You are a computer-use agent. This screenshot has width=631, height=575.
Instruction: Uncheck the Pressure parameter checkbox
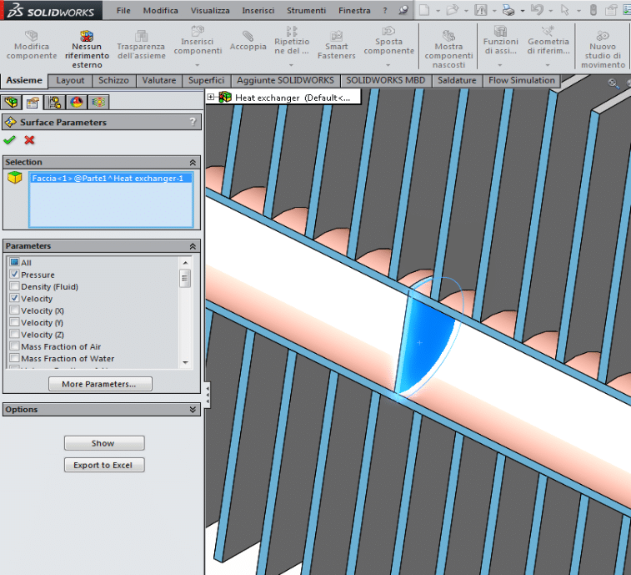(x=14, y=275)
